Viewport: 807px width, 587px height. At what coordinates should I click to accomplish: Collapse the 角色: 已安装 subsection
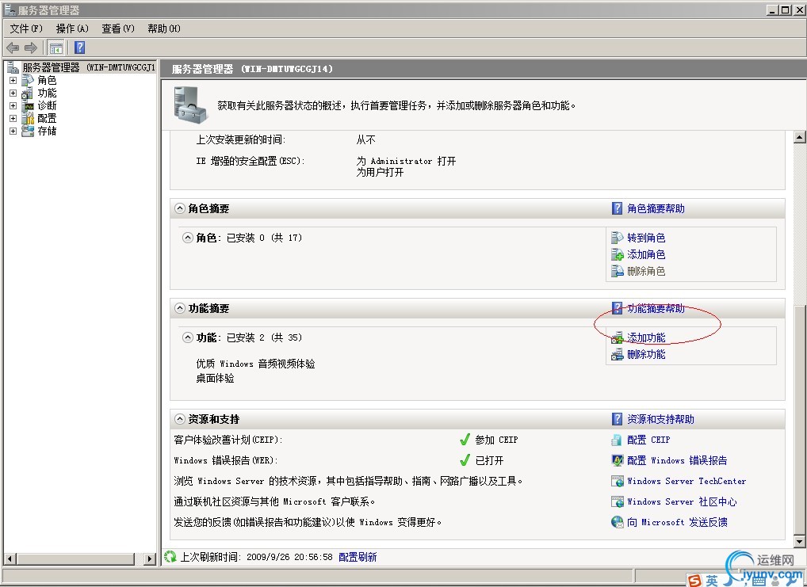click(x=187, y=238)
